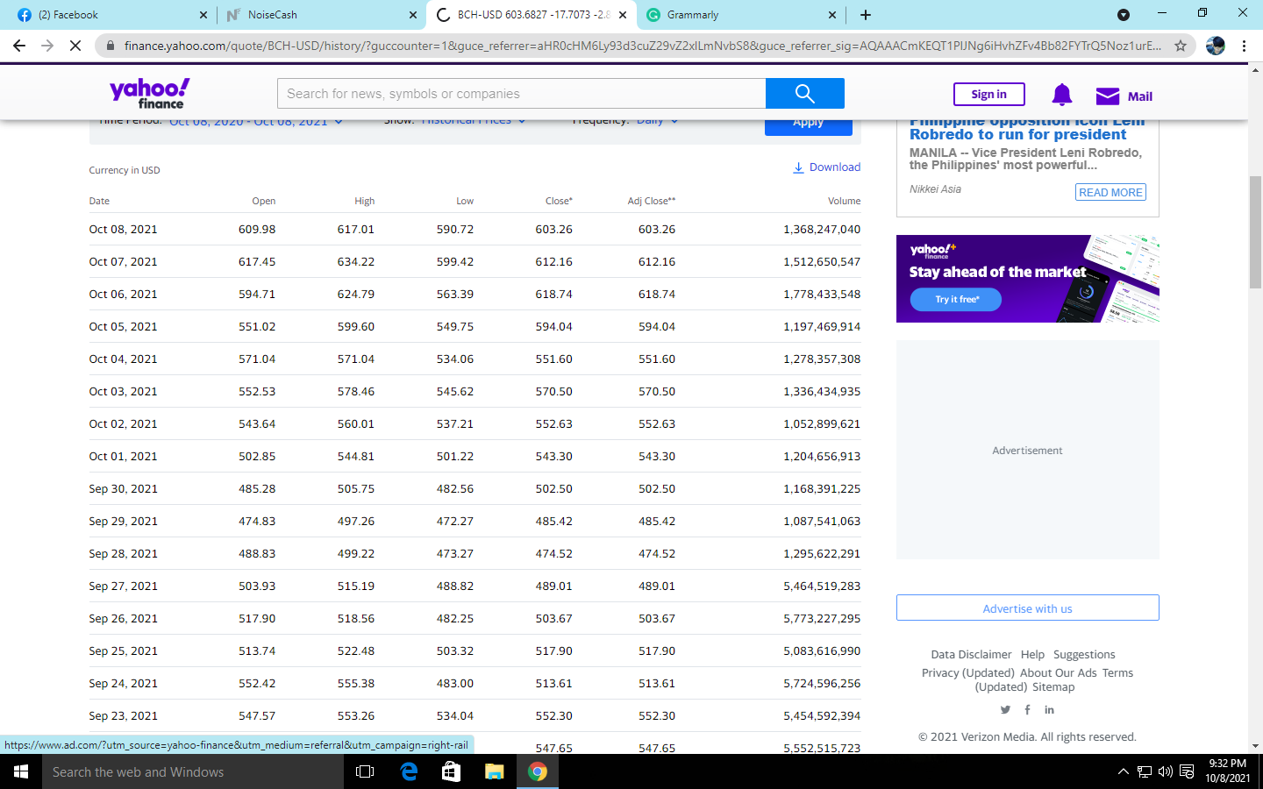
Task: Click Mail text link
Action: [x=1139, y=96]
